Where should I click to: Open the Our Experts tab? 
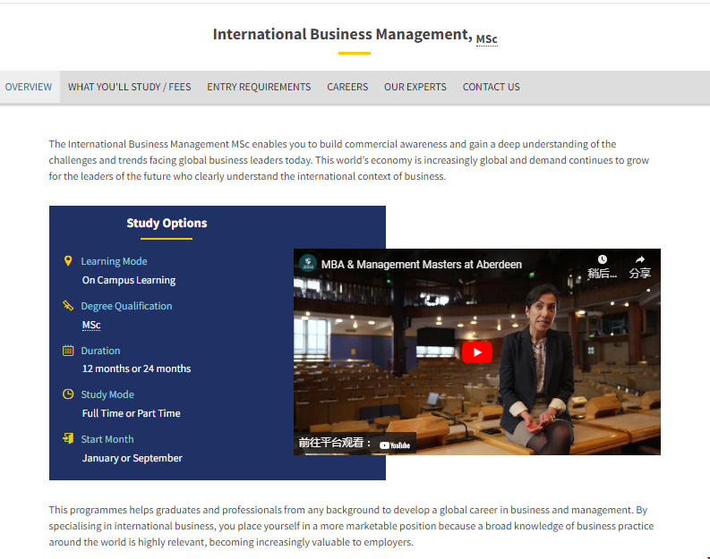[415, 87]
